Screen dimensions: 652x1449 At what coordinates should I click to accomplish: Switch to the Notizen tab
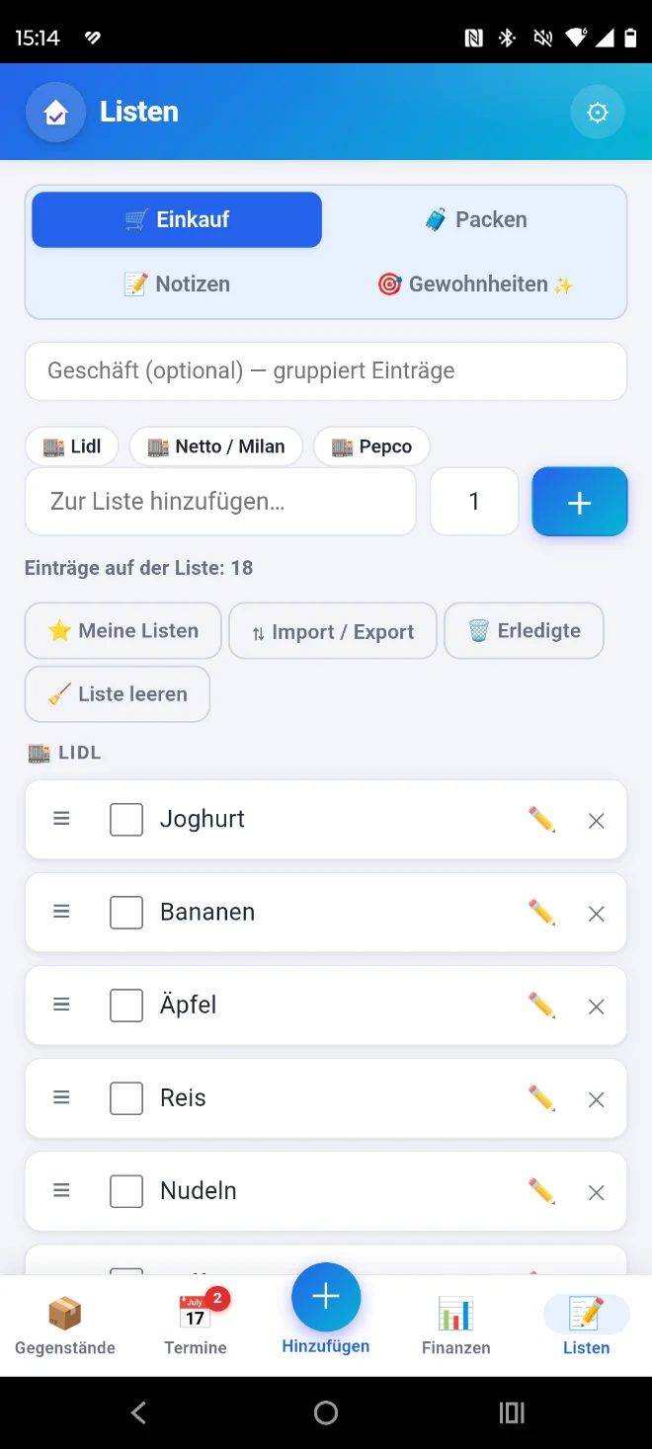pos(177,284)
